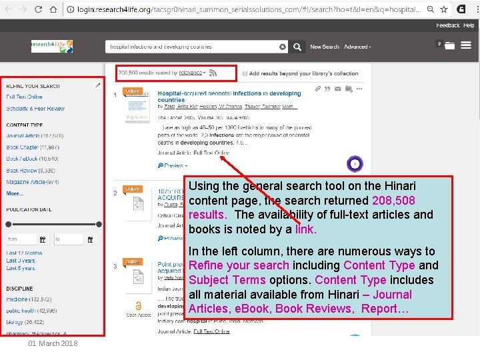480x360 pixels.
Task: Open the zoom magnifier icon in address bar
Action: (x=431, y=9)
